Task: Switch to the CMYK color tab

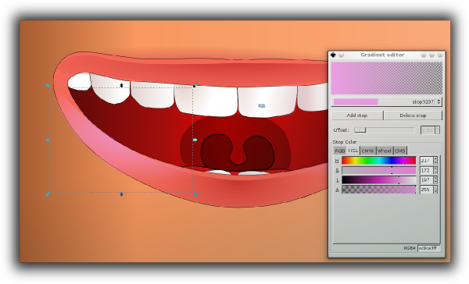Action: [368, 151]
